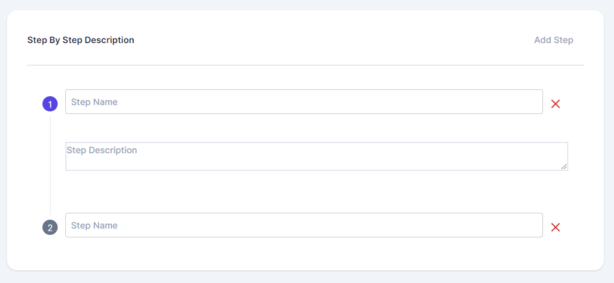Image resolution: width=614 pixels, height=283 pixels.
Task: Click the number 1 inside the purple circle
Action: coord(50,104)
